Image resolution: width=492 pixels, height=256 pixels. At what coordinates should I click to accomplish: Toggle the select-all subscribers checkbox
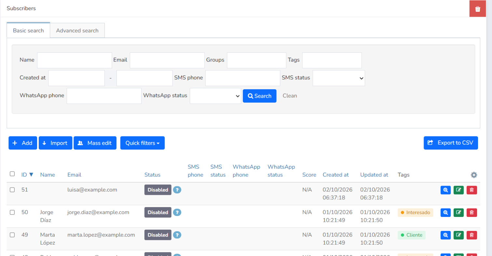(x=12, y=174)
